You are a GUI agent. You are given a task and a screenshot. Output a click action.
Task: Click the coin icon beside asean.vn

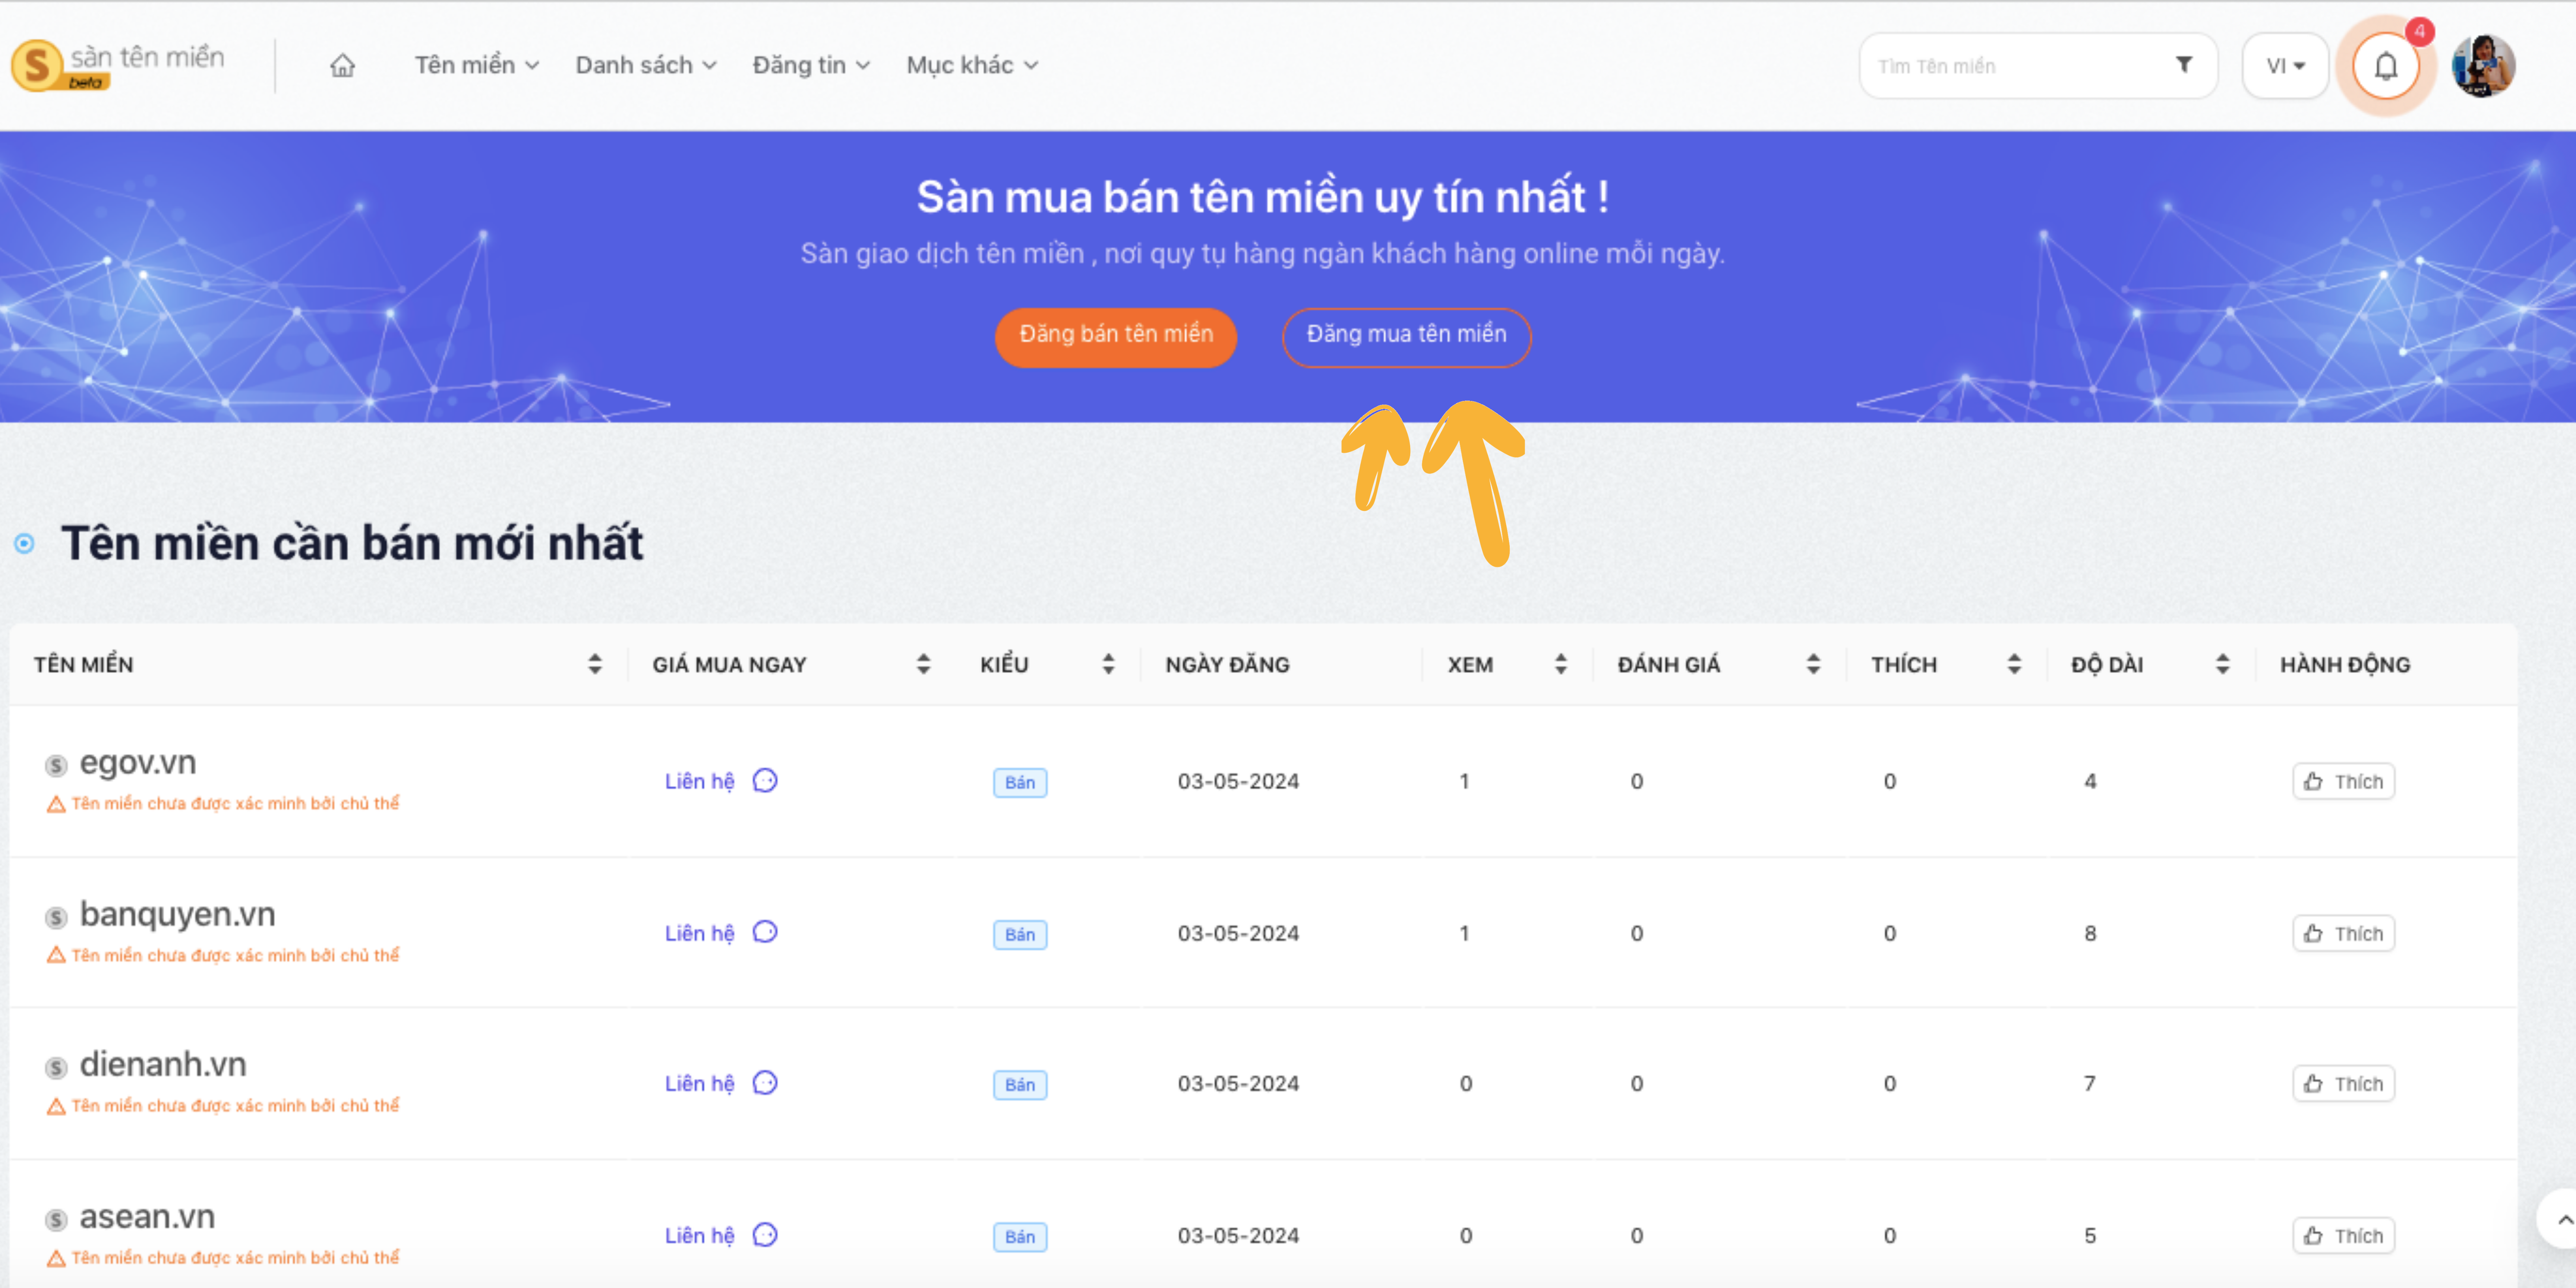click(56, 1220)
